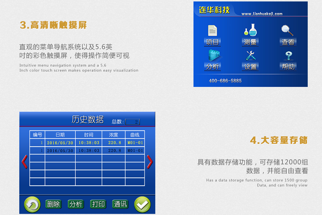The height and width of the screenshot is (215, 322).
Task: Go to previous page with left red arrow
Action: click(24, 162)
